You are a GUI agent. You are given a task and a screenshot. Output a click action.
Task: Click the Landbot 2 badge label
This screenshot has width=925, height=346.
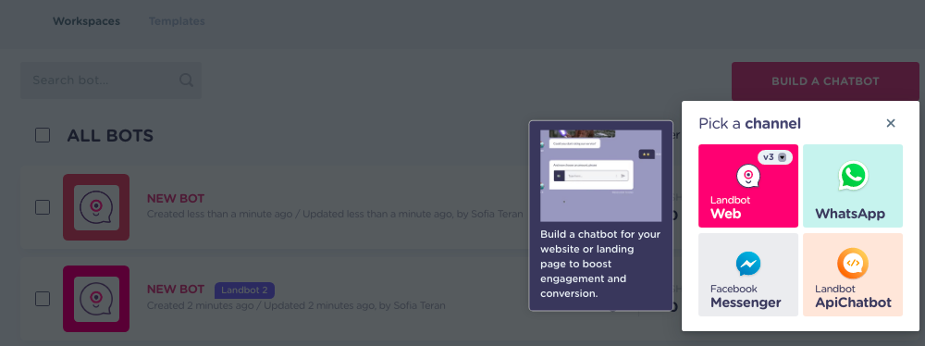(244, 290)
